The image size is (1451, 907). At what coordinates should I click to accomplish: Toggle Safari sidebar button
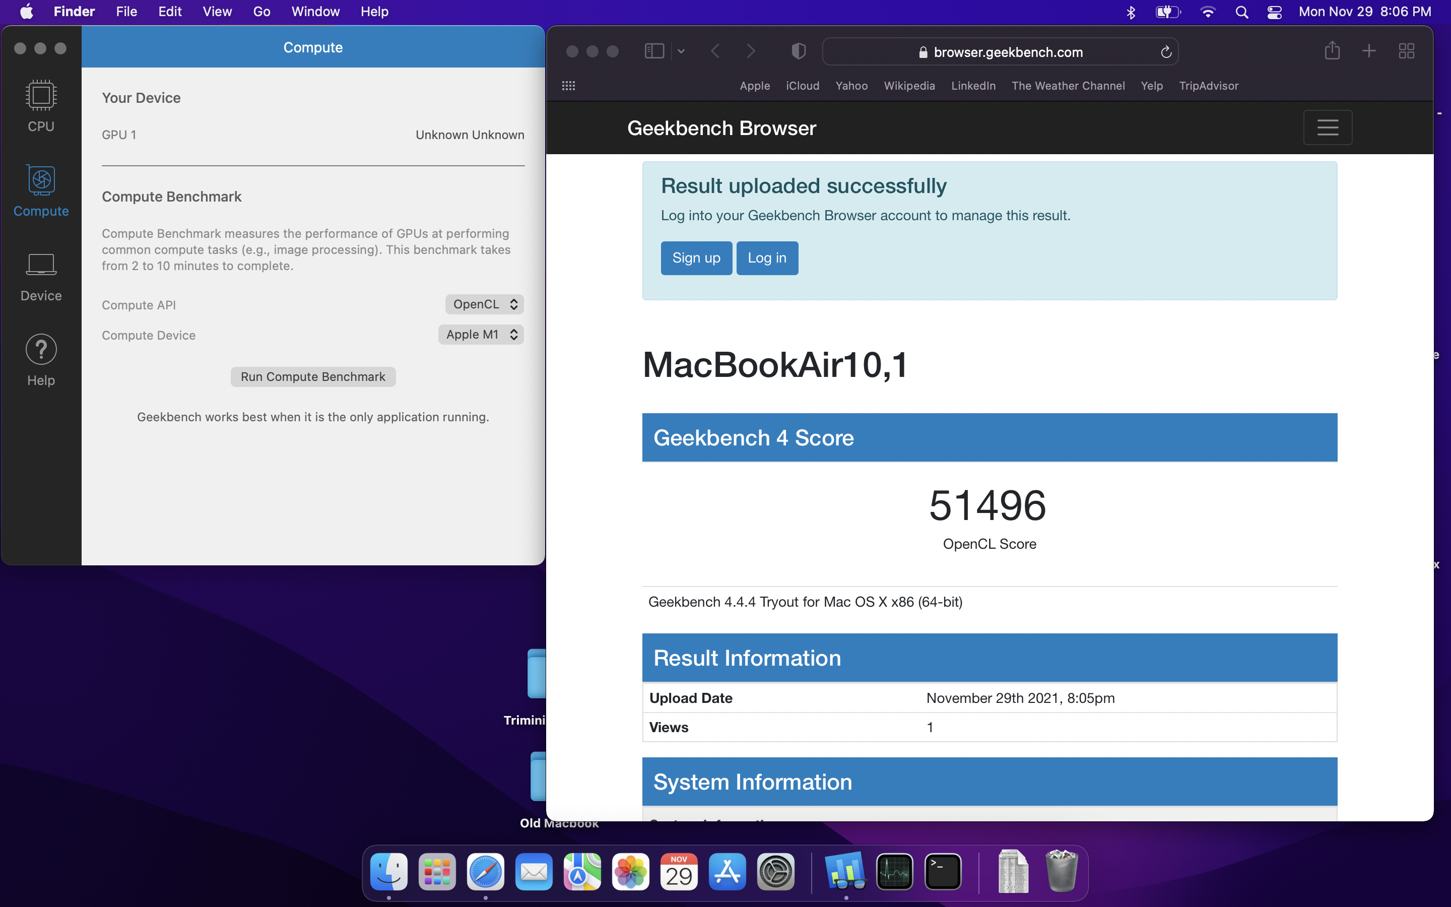click(654, 51)
